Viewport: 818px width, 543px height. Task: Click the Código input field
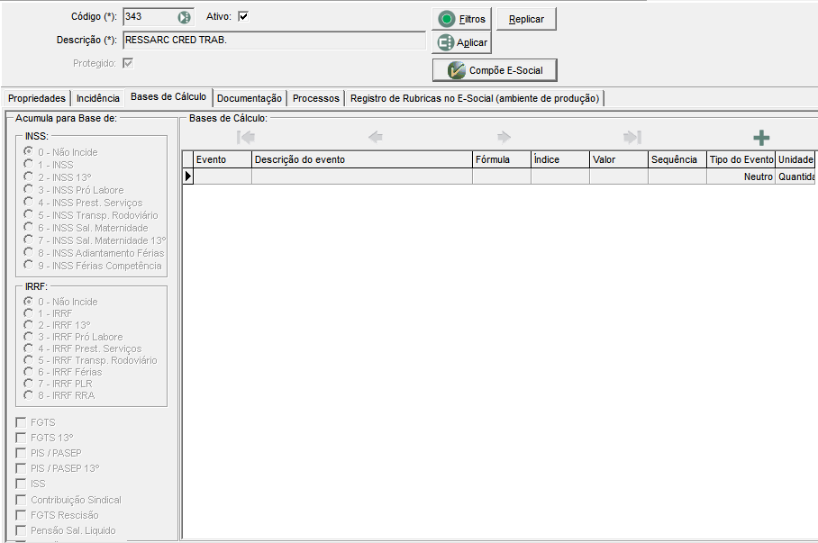(150, 17)
